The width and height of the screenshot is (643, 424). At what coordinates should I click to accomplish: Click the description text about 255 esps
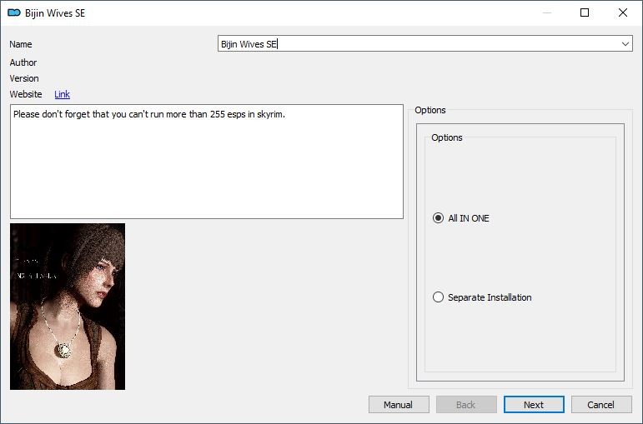tap(148, 114)
